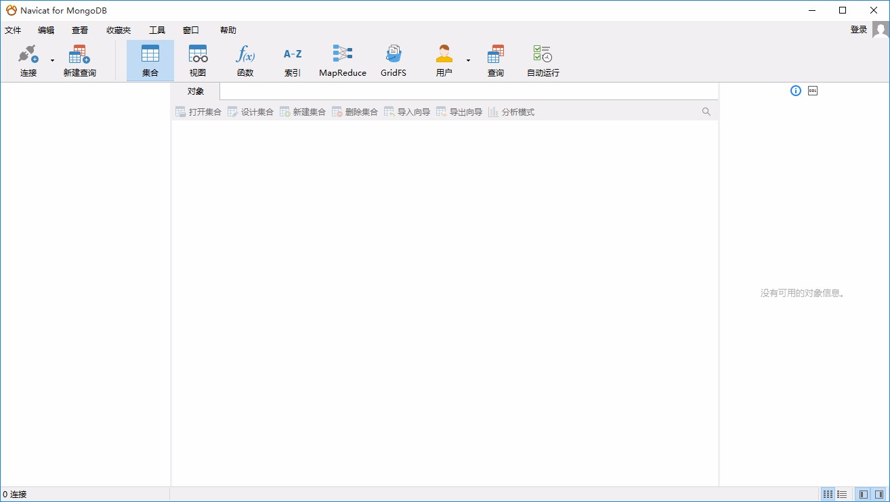This screenshot has width=890, height=502.
Task: Toggle 分析模式 analysis mode
Action: pos(511,112)
